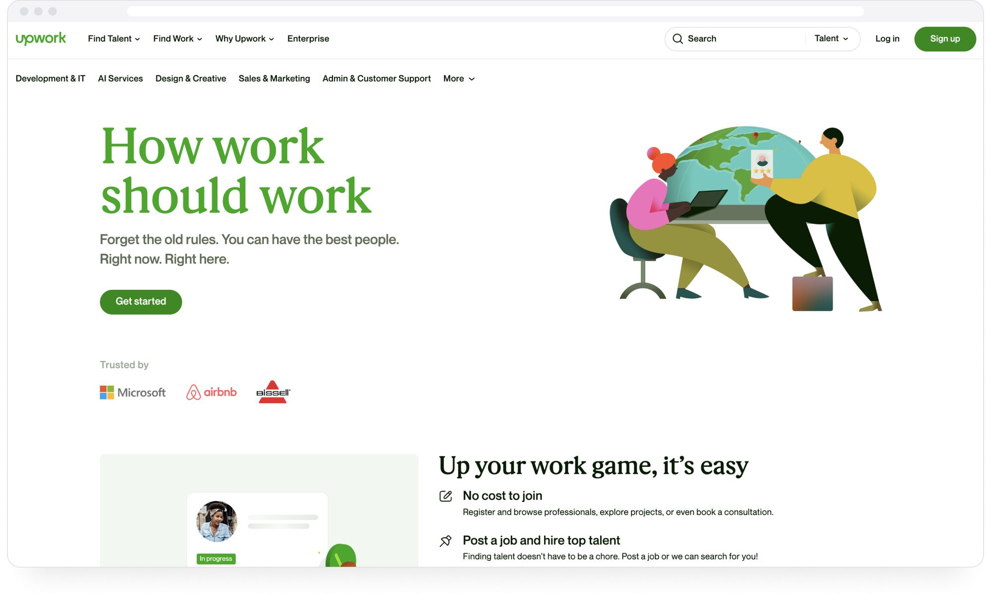
Task: Click the Upwork logo in the top left
Action: pyautogui.click(x=40, y=39)
